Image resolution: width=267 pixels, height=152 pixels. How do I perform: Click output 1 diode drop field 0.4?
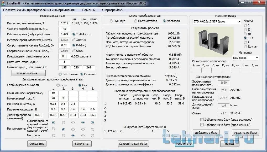pyautogui.click(x=53, y=109)
